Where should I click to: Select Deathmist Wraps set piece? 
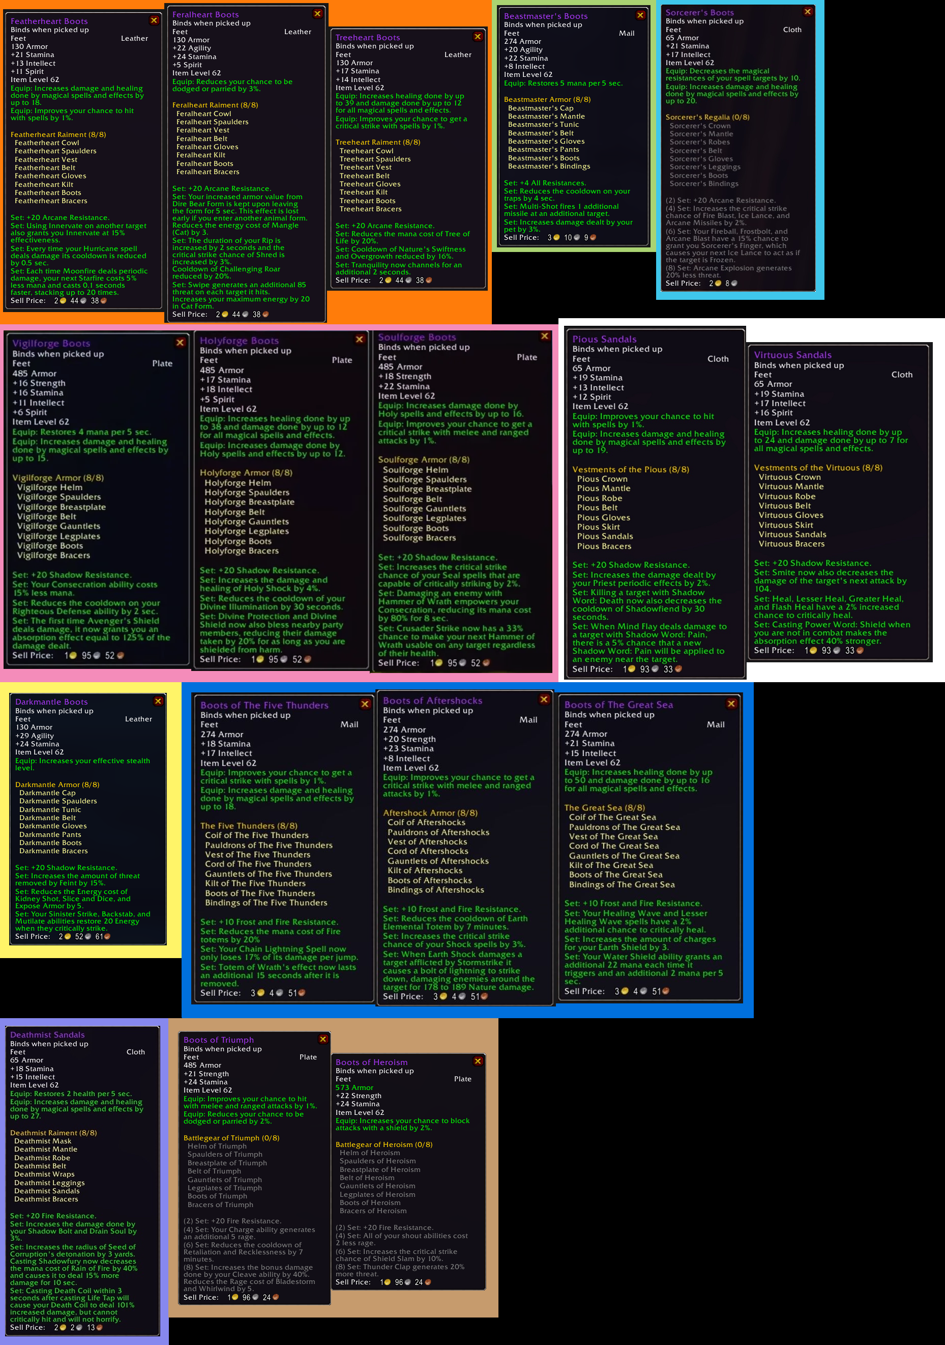click(x=44, y=1174)
